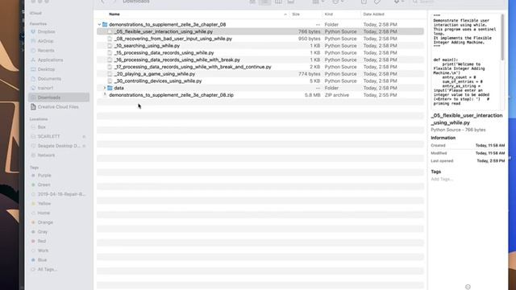Select the Home tag in sidebar
516x290 pixels.
[x=44, y=213]
